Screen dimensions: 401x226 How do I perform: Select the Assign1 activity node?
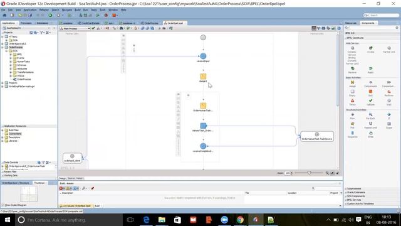[203, 77]
